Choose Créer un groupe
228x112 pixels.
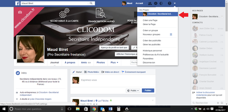150,31
